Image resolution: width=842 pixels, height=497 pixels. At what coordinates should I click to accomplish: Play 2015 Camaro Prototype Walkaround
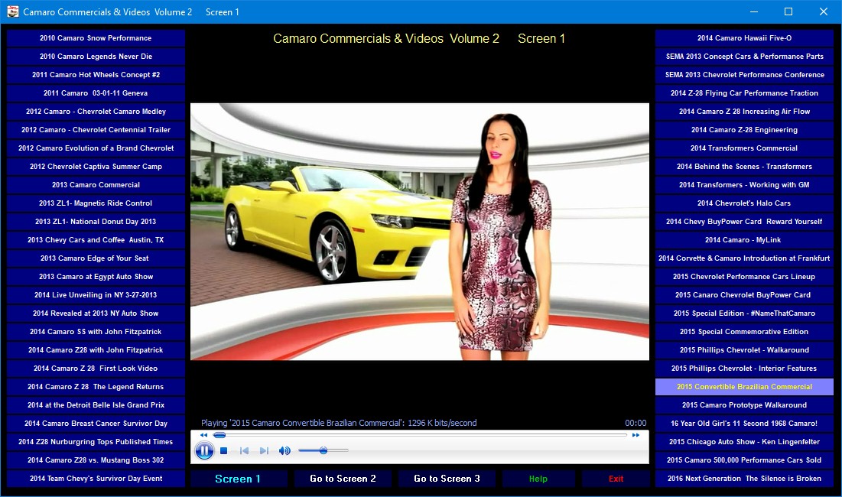[x=744, y=405]
